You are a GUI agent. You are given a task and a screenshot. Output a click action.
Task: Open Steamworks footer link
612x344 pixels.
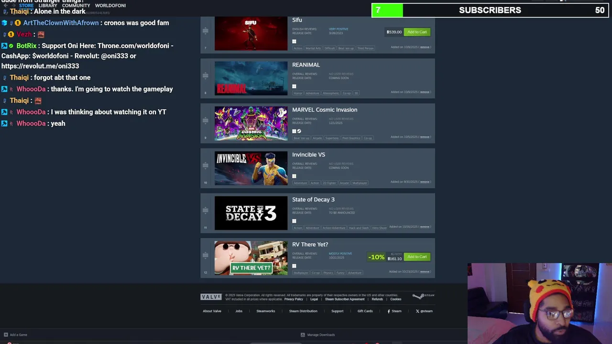(265, 311)
